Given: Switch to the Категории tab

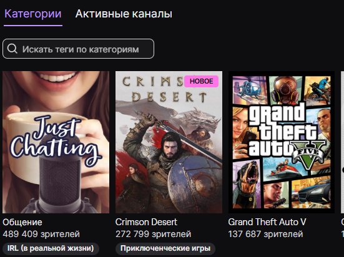Looking at the screenshot, I should click(x=33, y=14).
